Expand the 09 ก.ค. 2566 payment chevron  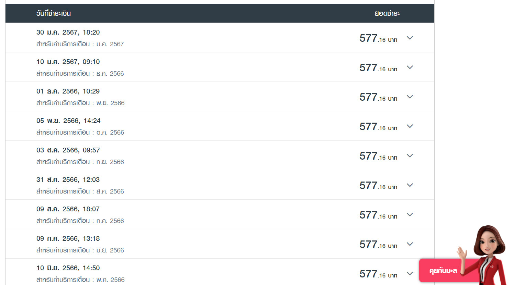point(410,244)
